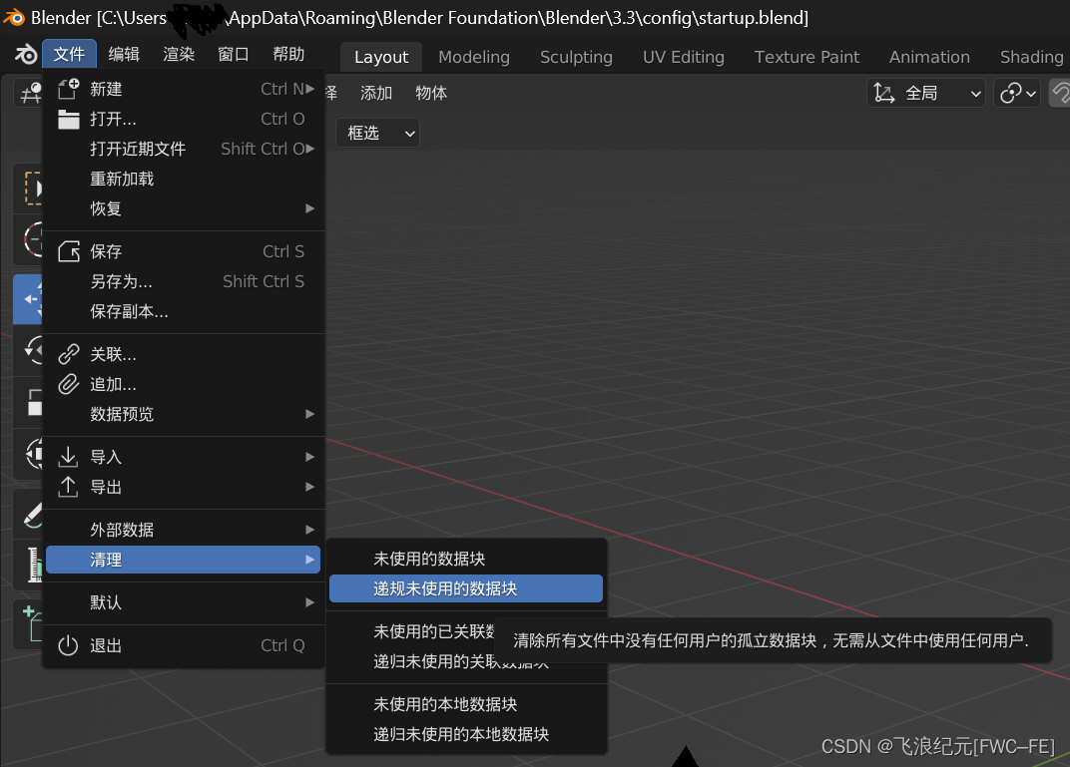This screenshot has height=767, width=1070.
Task: Select the Scale tool icon
Action: click(x=30, y=402)
